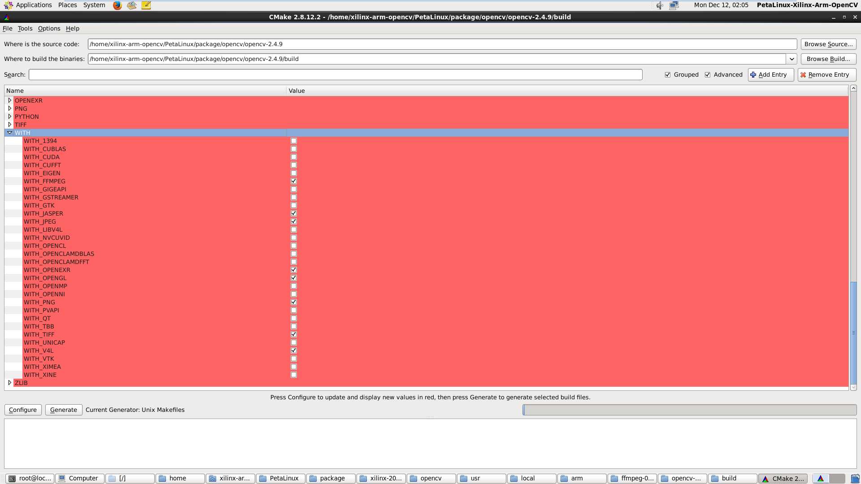Focus the Search input field

click(x=335, y=75)
